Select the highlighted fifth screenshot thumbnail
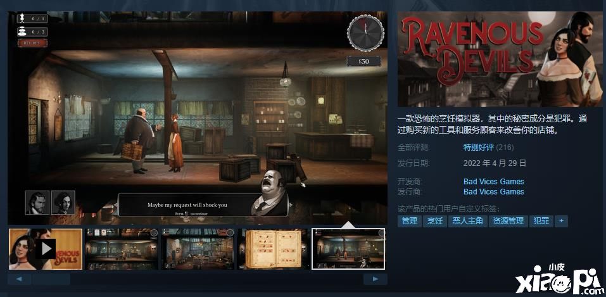The width and height of the screenshot is (606, 297). pos(348,249)
